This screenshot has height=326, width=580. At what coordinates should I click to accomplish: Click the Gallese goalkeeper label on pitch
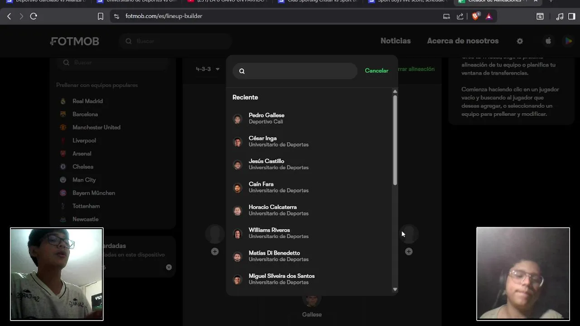click(312, 315)
